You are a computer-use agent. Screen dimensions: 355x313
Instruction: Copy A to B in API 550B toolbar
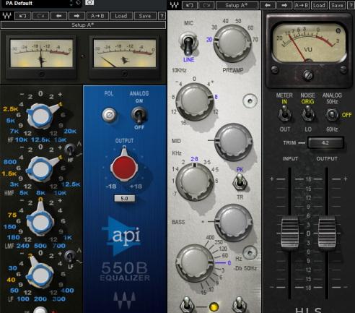(97, 16)
